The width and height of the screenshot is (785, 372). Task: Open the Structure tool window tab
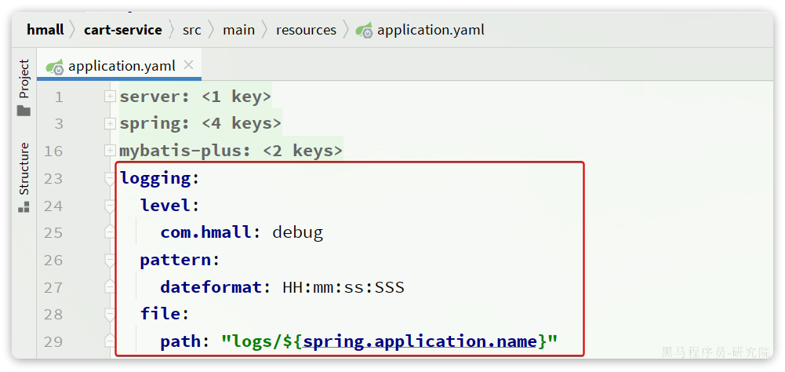click(x=24, y=168)
